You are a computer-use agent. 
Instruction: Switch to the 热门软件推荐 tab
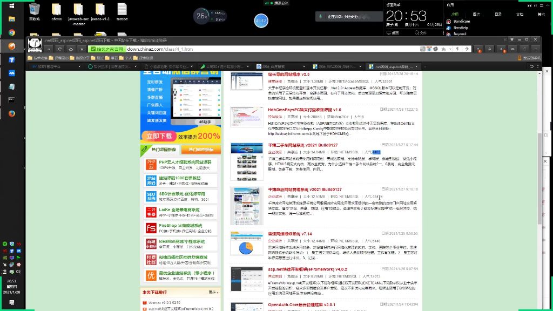(x=201, y=150)
